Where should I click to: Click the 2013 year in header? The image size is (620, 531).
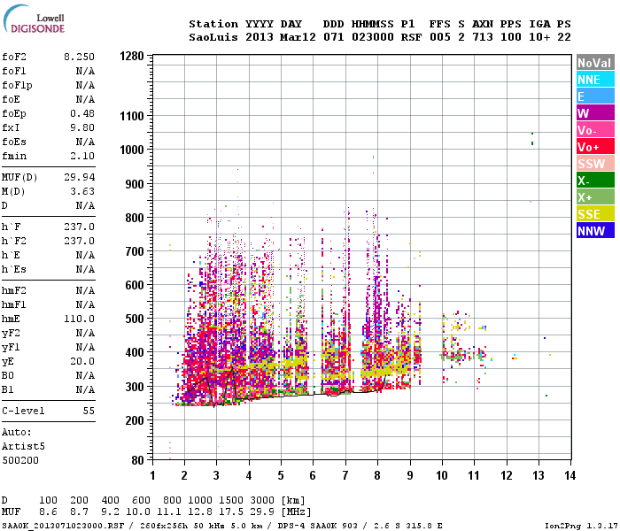[259, 37]
